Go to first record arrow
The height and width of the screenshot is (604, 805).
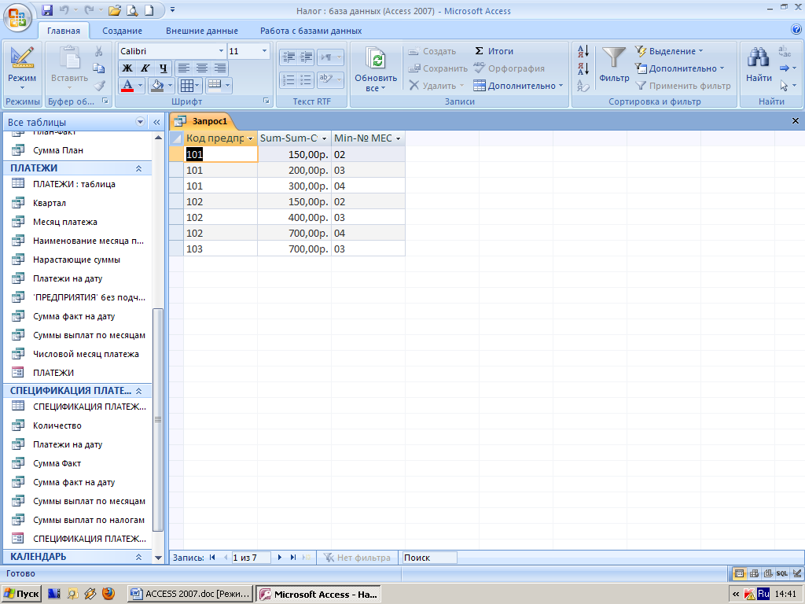(x=212, y=558)
